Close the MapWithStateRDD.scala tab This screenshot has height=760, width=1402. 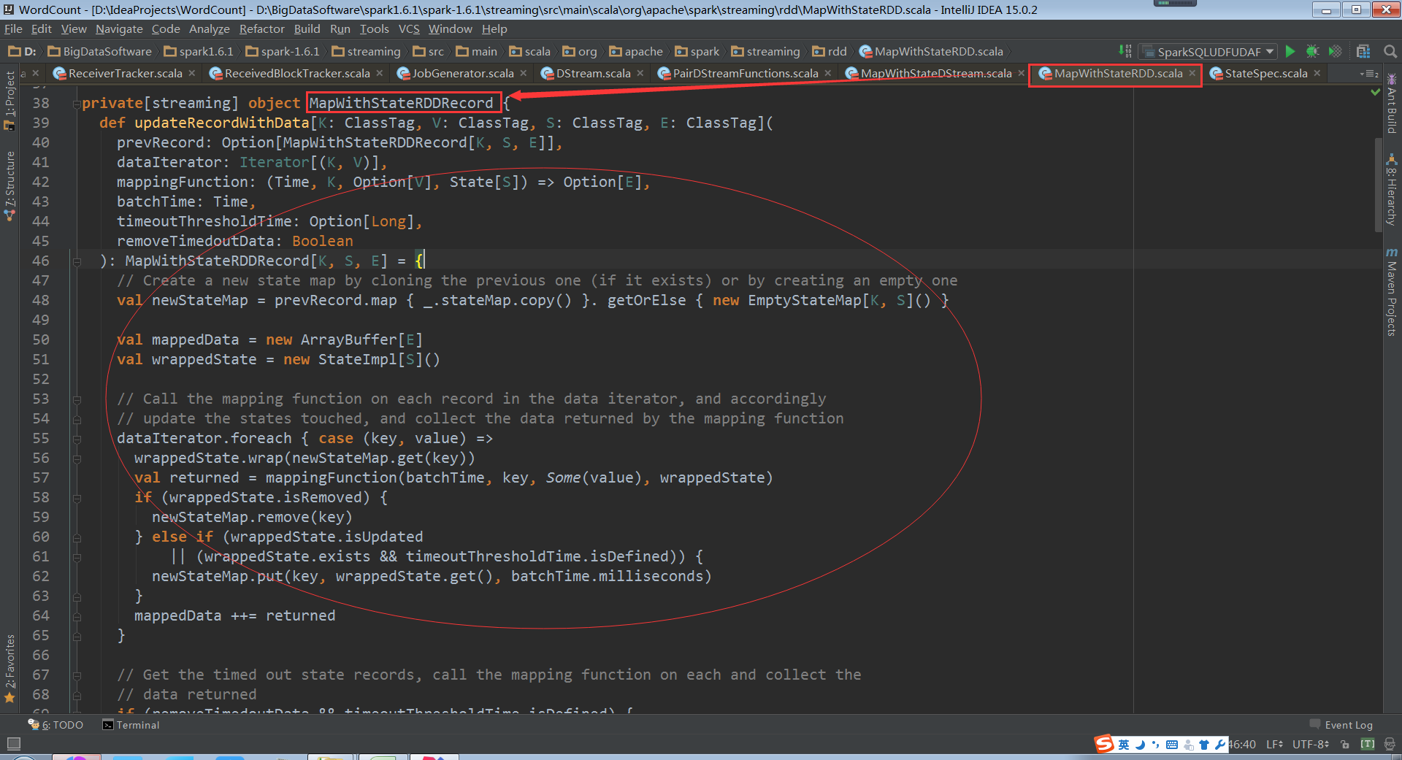1192,73
